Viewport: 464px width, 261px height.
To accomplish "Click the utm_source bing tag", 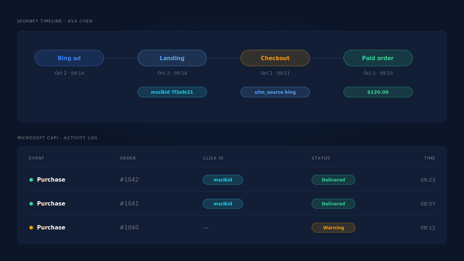I will (x=275, y=92).
